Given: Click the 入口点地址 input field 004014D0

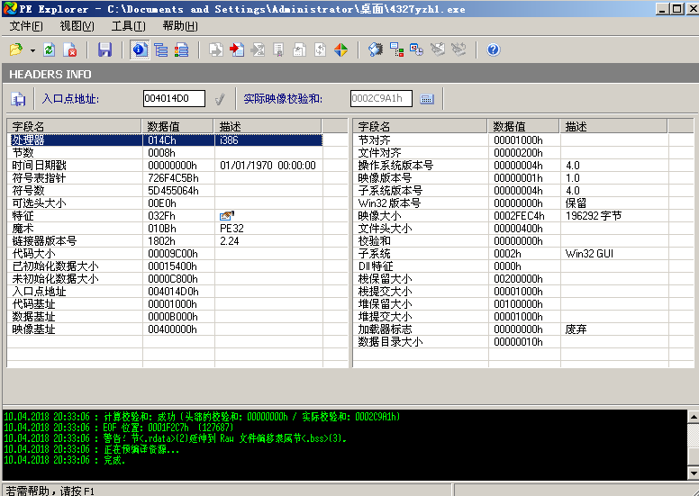Looking at the screenshot, I should tap(174, 98).
